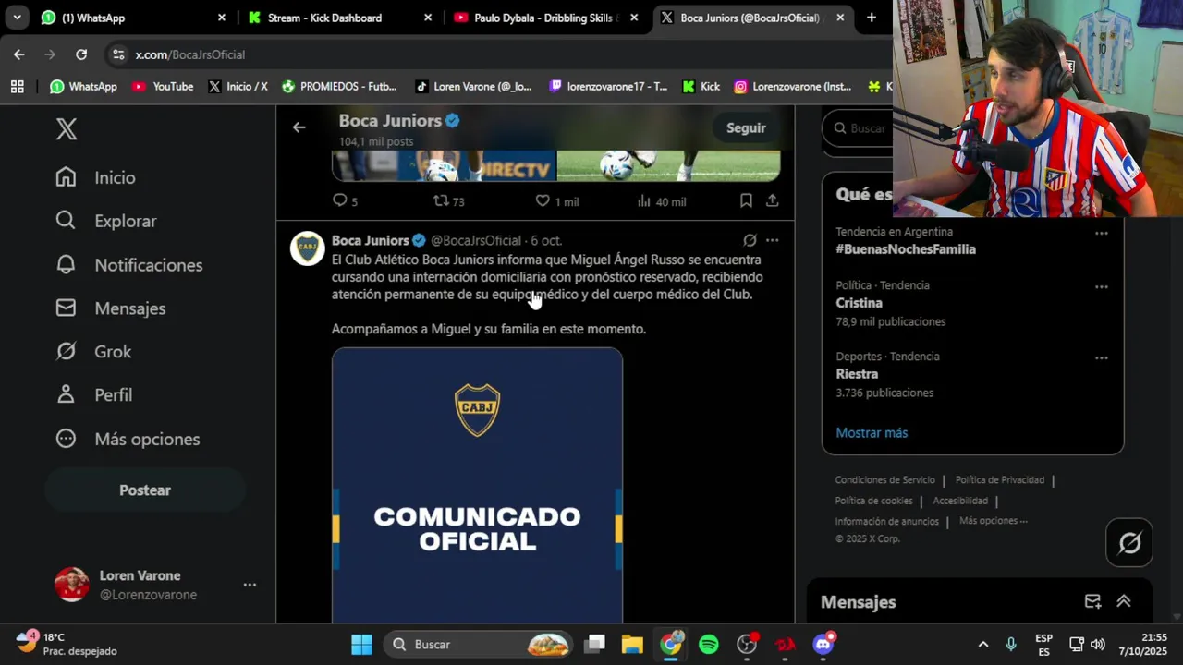Screen dimensions: 1183x665
Task: Click the repost icon showing 73
Action: tap(441, 200)
